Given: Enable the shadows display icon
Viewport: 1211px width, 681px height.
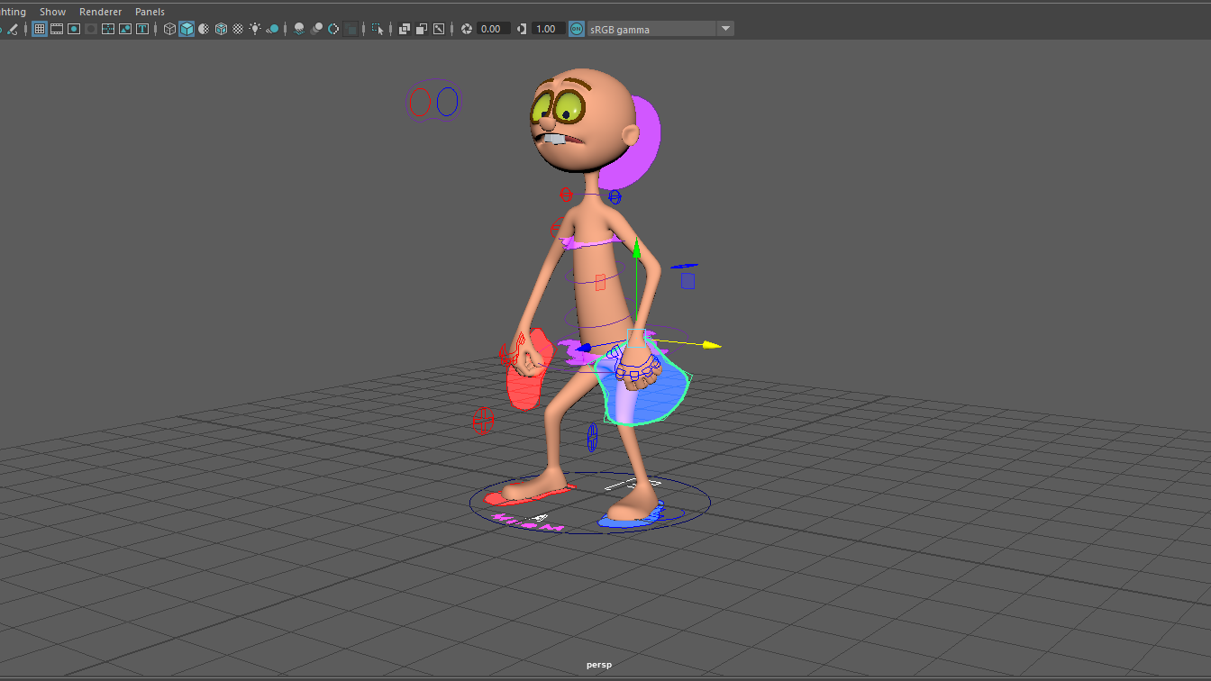Looking at the screenshot, I should pyautogui.click(x=273, y=28).
